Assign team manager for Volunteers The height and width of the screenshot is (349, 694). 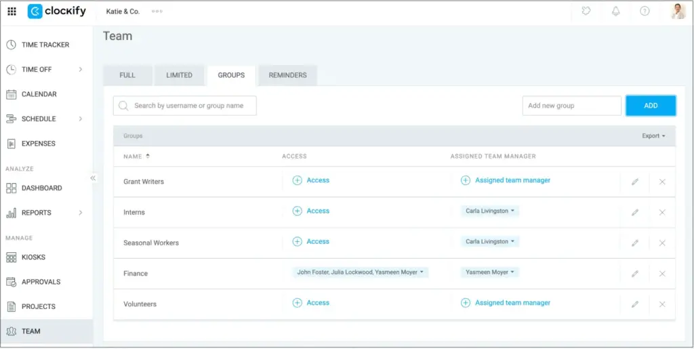click(x=506, y=303)
